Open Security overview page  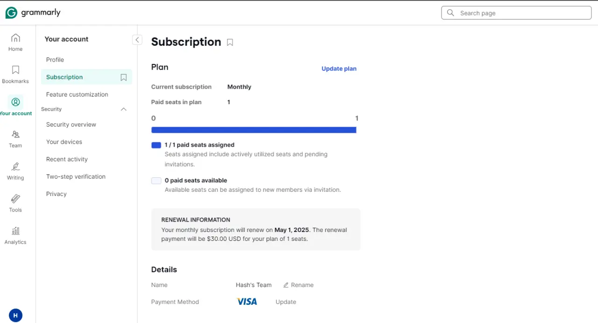pyautogui.click(x=71, y=125)
